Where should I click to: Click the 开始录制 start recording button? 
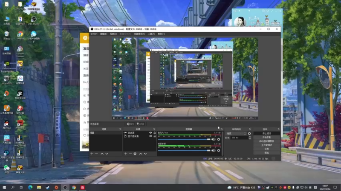coord(267,137)
